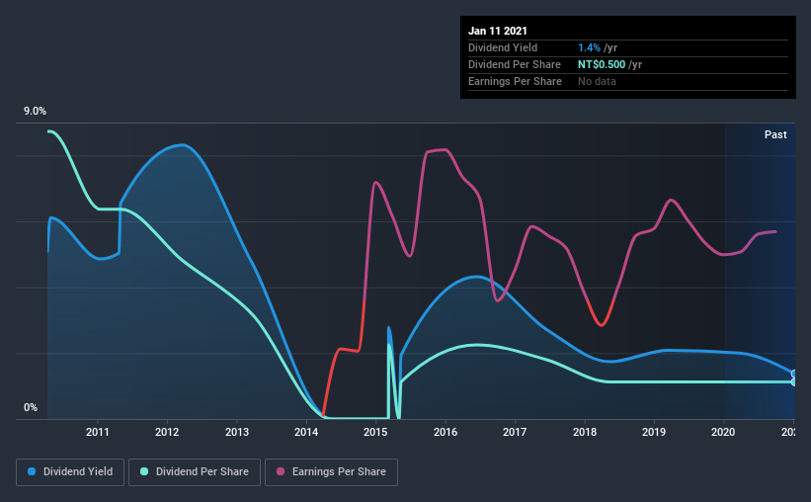811x502 pixels.
Task: Click the 2016 x-axis label
Action: (x=446, y=432)
